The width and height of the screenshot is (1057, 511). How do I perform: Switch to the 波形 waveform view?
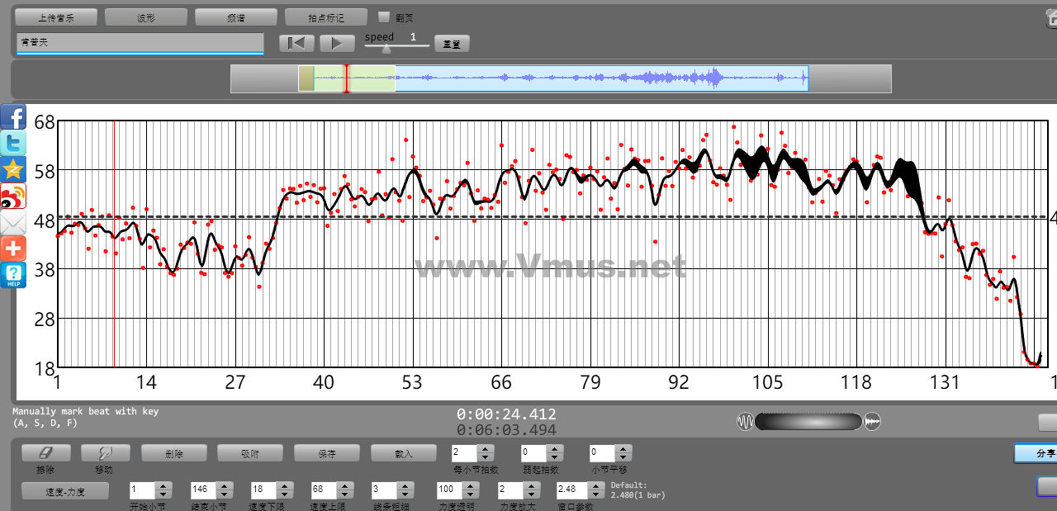[x=145, y=17]
